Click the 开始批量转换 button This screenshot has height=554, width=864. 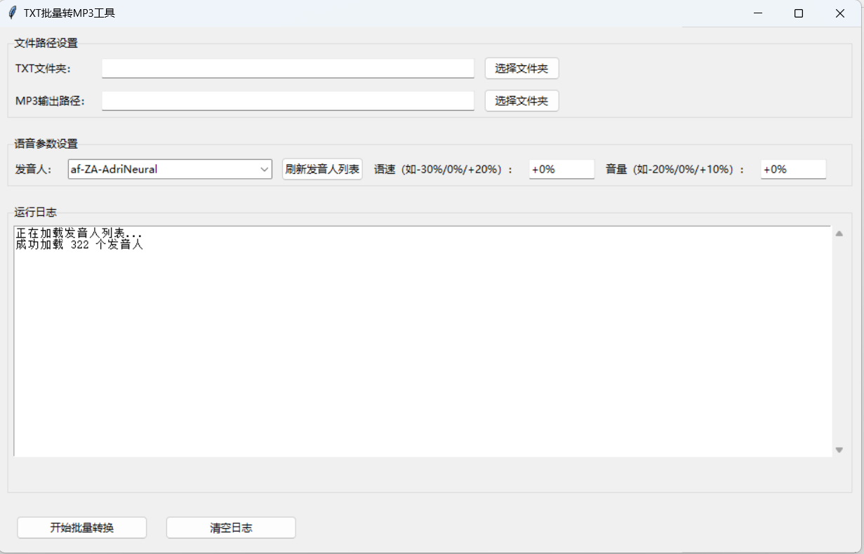coord(81,527)
